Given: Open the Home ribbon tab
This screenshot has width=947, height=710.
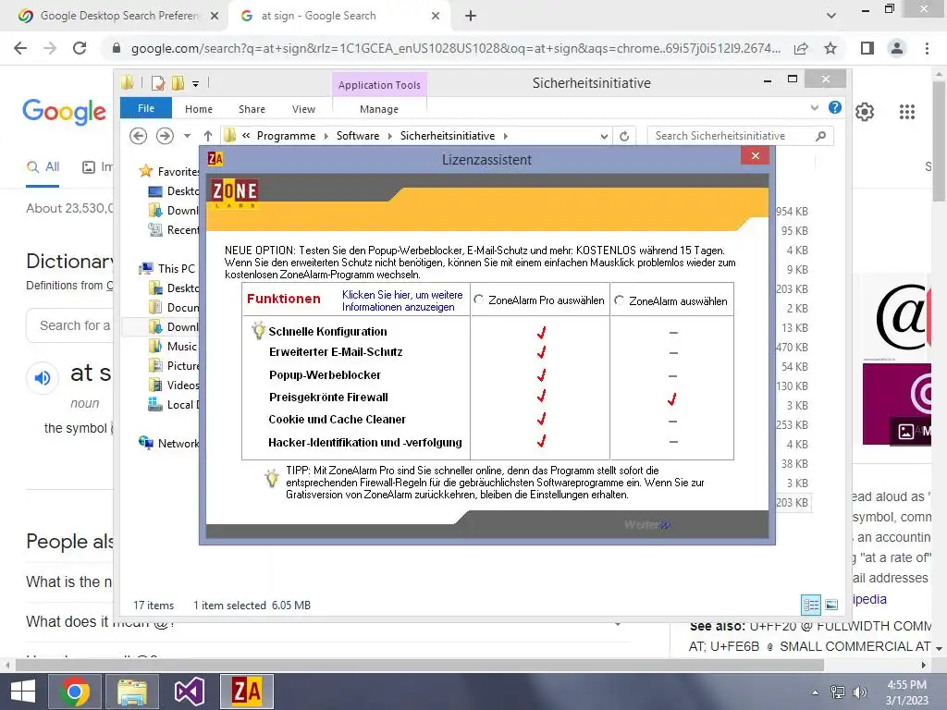Looking at the screenshot, I should (199, 109).
